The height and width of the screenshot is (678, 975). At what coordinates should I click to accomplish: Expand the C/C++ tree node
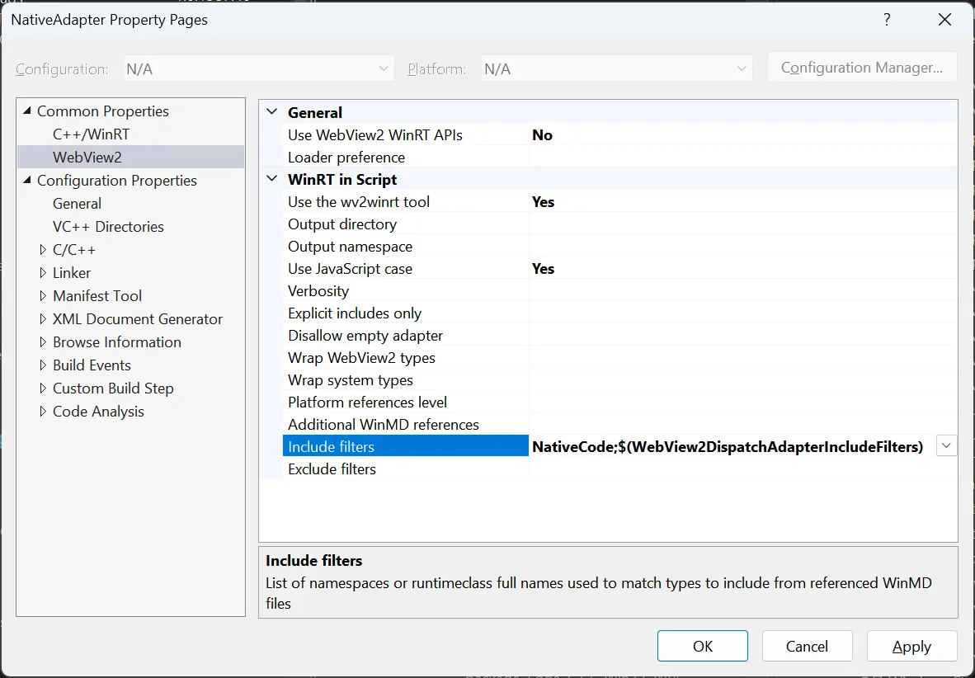(x=42, y=249)
